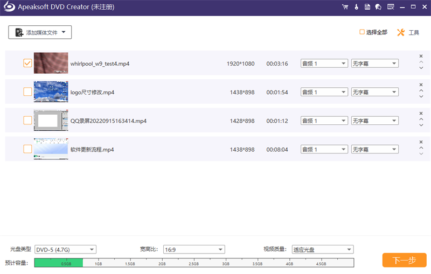Open 音频 1 dropdown for logo尺寸修改.mp4

324,92
